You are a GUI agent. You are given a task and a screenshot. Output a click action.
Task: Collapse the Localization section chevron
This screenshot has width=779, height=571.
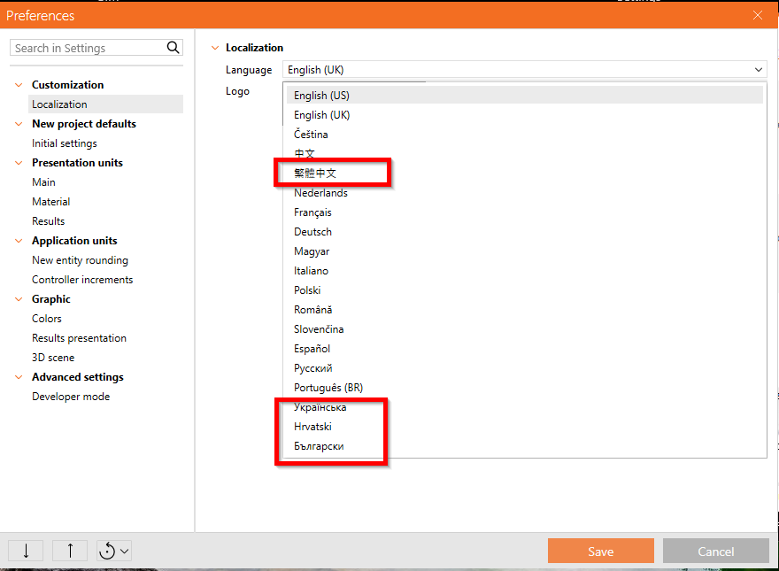pyautogui.click(x=214, y=48)
